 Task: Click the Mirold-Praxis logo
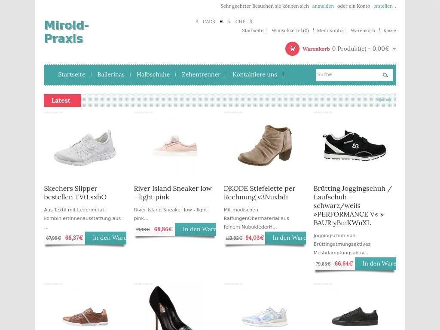pyautogui.click(x=67, y=32)
